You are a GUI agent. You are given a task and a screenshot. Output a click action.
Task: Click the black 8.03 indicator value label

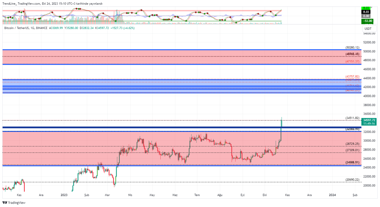click(x=366, y=12)
